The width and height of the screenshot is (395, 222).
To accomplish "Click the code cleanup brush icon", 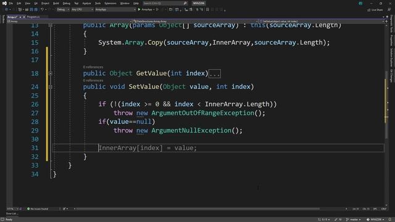I will [64, 209].
